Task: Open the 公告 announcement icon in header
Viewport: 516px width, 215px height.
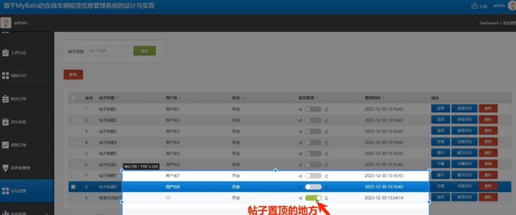Action: [x=474, y=5]
